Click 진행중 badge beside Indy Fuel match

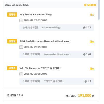click(x=12, y=15)
